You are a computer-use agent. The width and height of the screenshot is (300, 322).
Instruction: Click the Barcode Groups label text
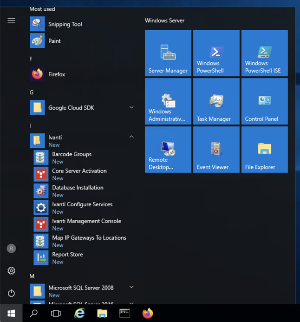pos(72,154)
